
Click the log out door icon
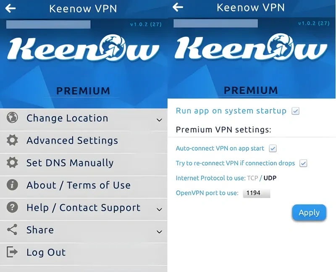coord(12,252)
